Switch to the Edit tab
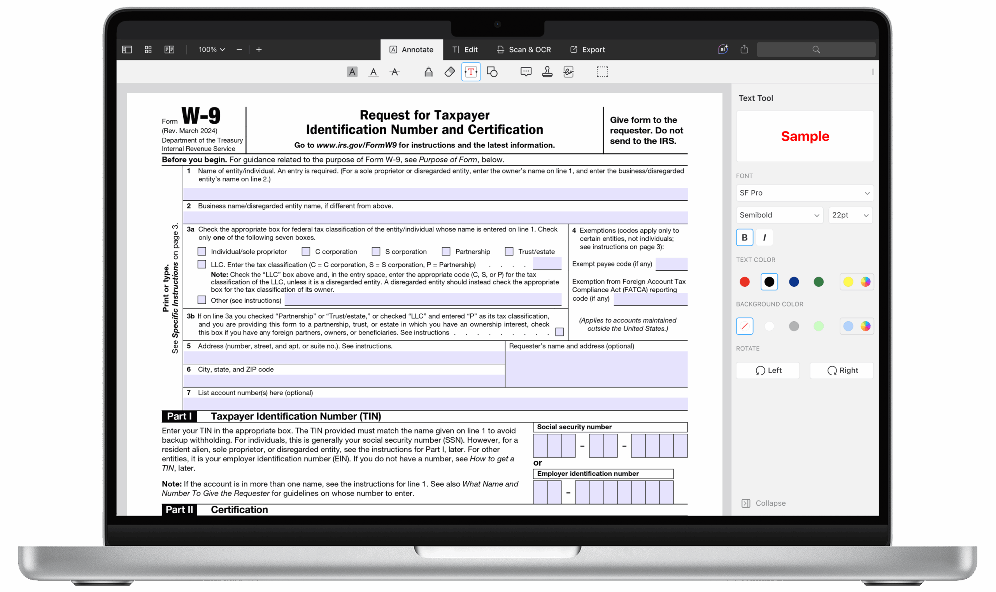The image size is (996, 592). coord(465,49)
